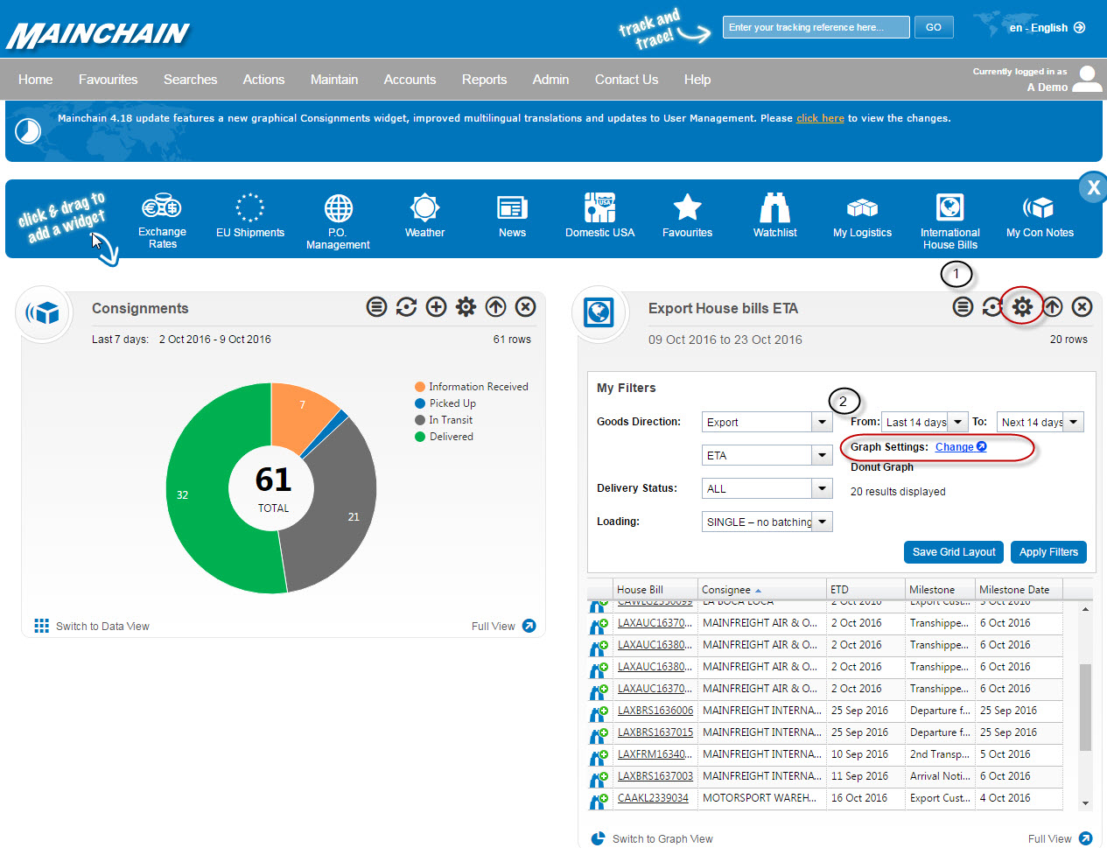This screenshot has width=1107, height=848.
Task: Add the Exchange Rates widget
Action: (162, 221)
